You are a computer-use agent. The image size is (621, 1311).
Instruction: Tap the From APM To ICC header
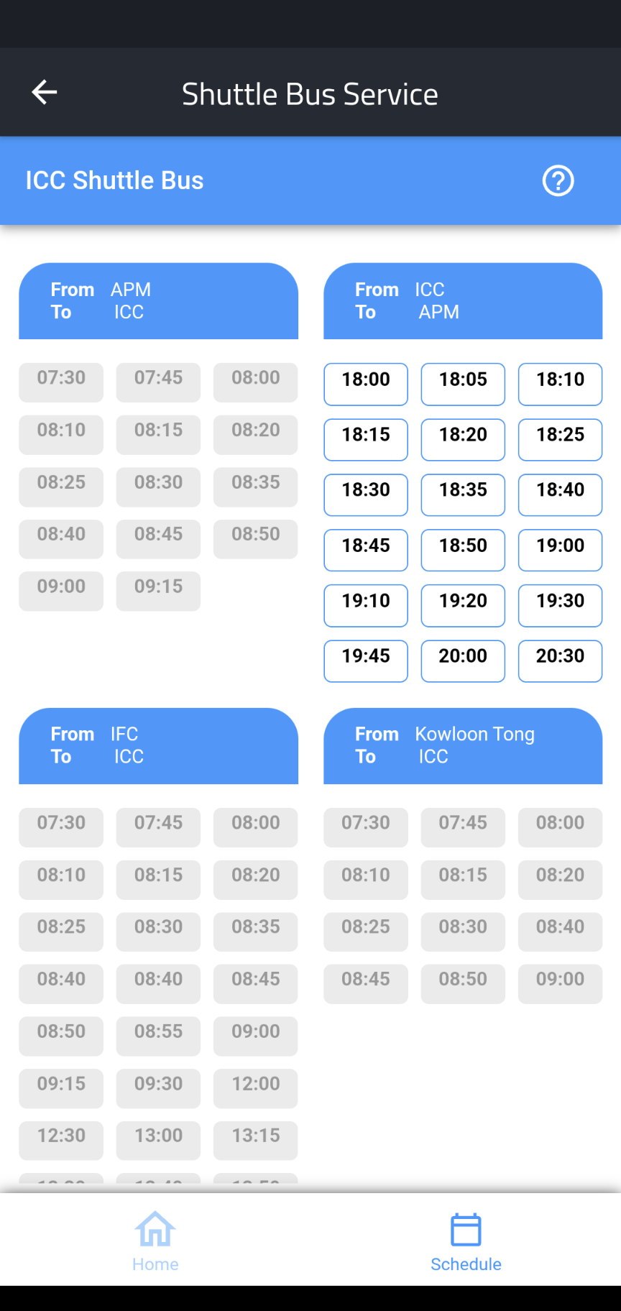158,300
